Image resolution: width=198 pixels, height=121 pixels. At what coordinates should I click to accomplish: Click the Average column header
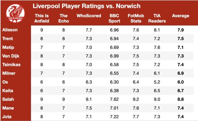click(x=181, y=16)
